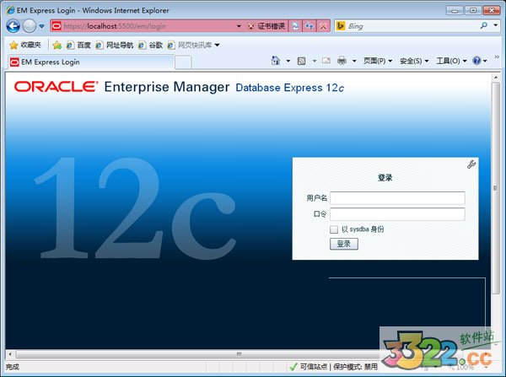This screenshot has width=506, height=377.
Task: Stop loading with the red X icon
Action: [x=323, y=26]
